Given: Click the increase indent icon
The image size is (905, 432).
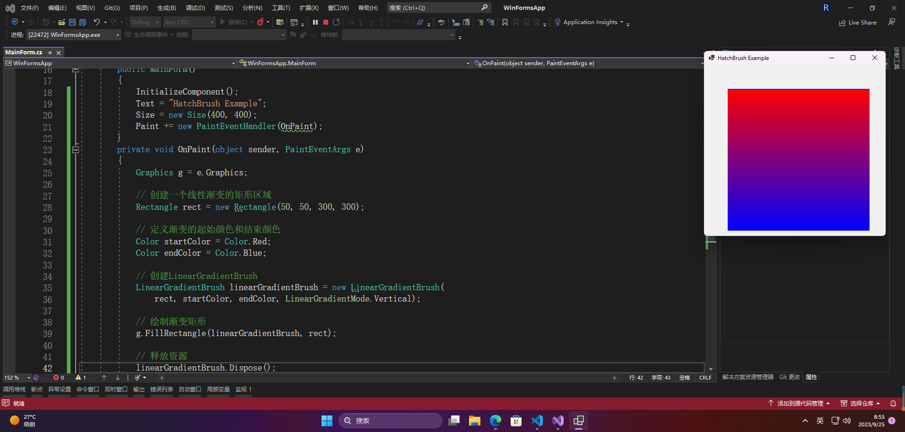Looking at the screenshot, I should coord(480,22).
